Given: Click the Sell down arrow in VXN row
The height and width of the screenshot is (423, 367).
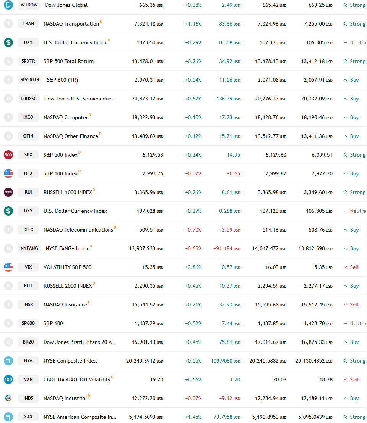Looking at the screenshot, I should pyautogui.click(x=345, y=379).
